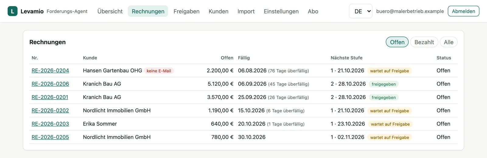Click the amount 1.190,00 €
487x158 pixels.
tap(221, 111)
